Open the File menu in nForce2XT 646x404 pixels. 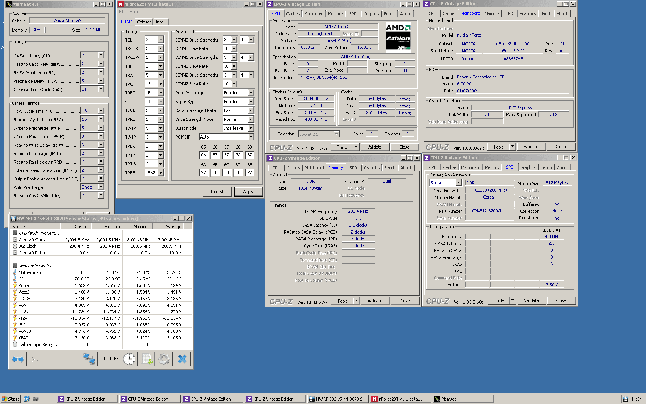point(122,12)
